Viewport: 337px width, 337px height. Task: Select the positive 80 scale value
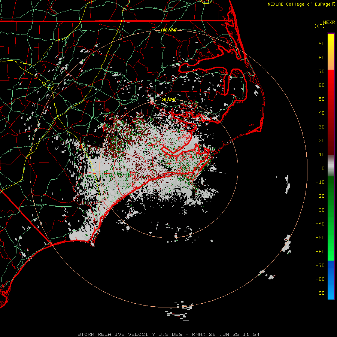pyautogui.click(x=322, y=58)
